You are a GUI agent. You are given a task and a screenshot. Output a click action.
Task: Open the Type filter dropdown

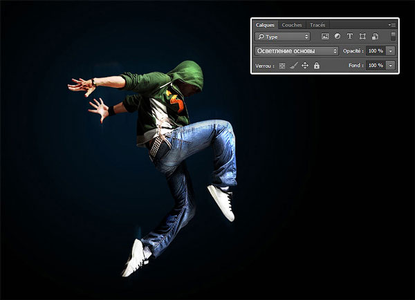pyautogui.click(x=282, y=37)
